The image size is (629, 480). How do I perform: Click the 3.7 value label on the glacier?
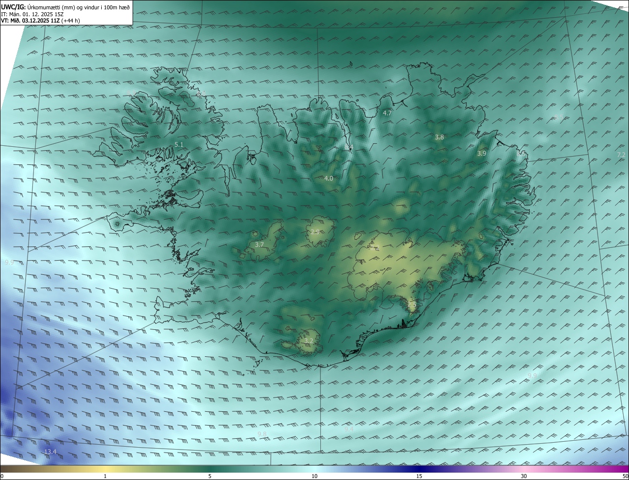259,244
